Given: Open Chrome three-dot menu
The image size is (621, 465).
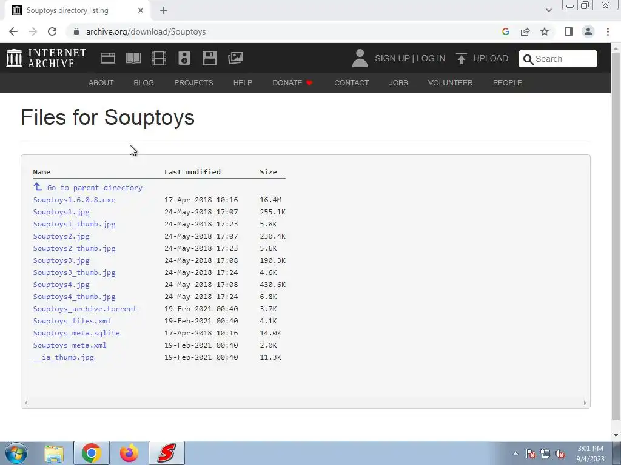Looking at the screenshot, I should point(608,31).
